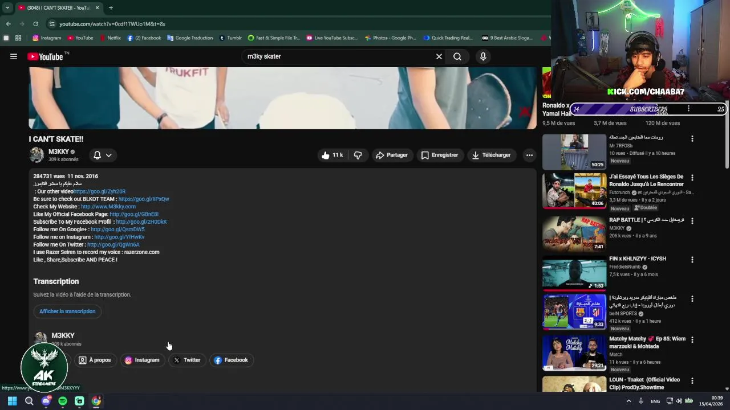This screenshot has height=410, width=730.
Task: Open options for LOUN - Tnaket video
Action: click(692, 381)
